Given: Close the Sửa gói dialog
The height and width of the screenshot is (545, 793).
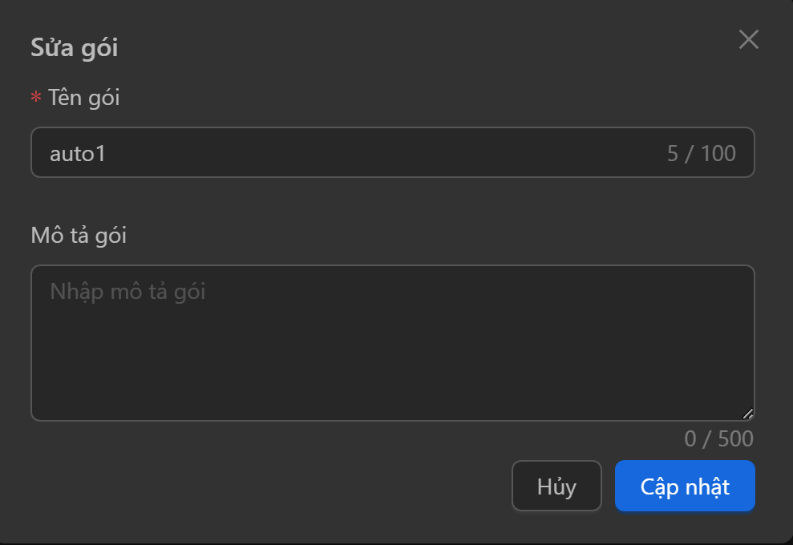Looking at the screenshot, I should click(748, 40).
